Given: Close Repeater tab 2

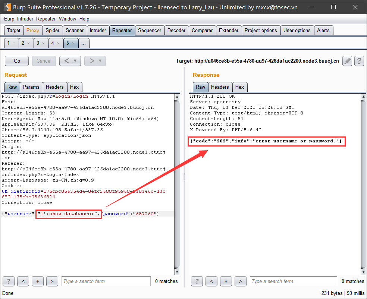Looking at the screenshot, I should tap(29, 43).
